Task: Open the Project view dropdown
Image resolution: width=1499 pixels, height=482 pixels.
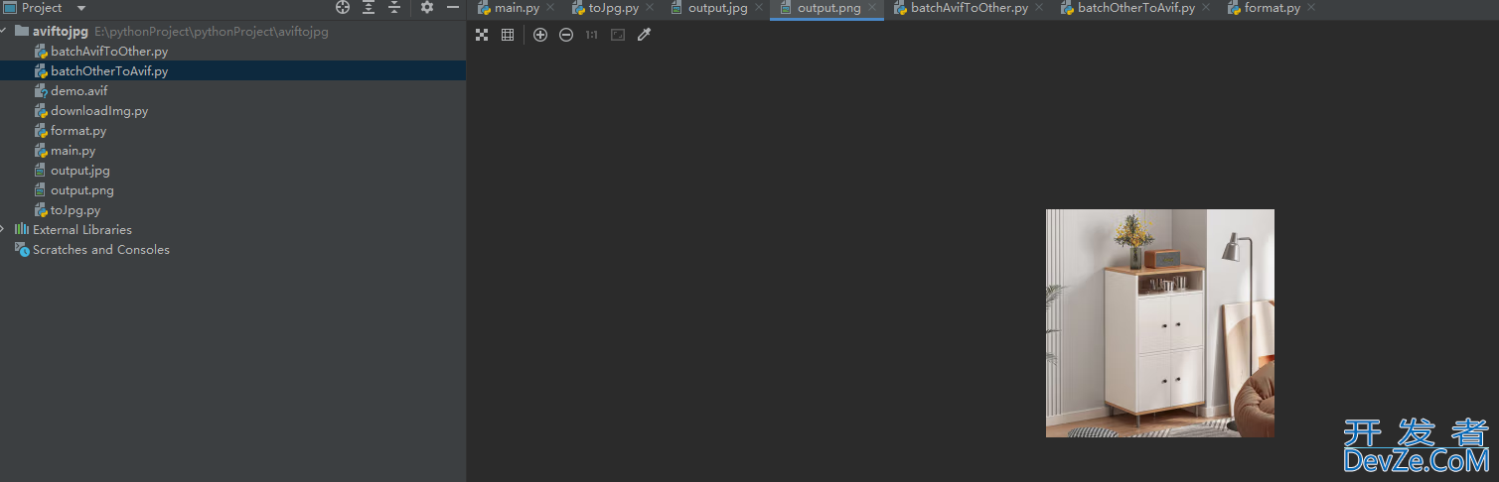Action: tap(81, 8)
